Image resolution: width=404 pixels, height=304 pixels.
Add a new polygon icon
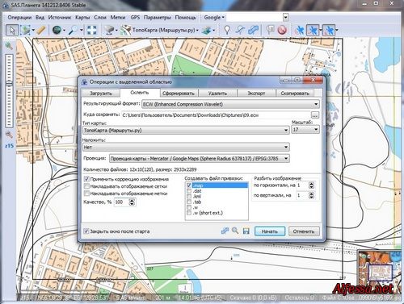(253, 30)
